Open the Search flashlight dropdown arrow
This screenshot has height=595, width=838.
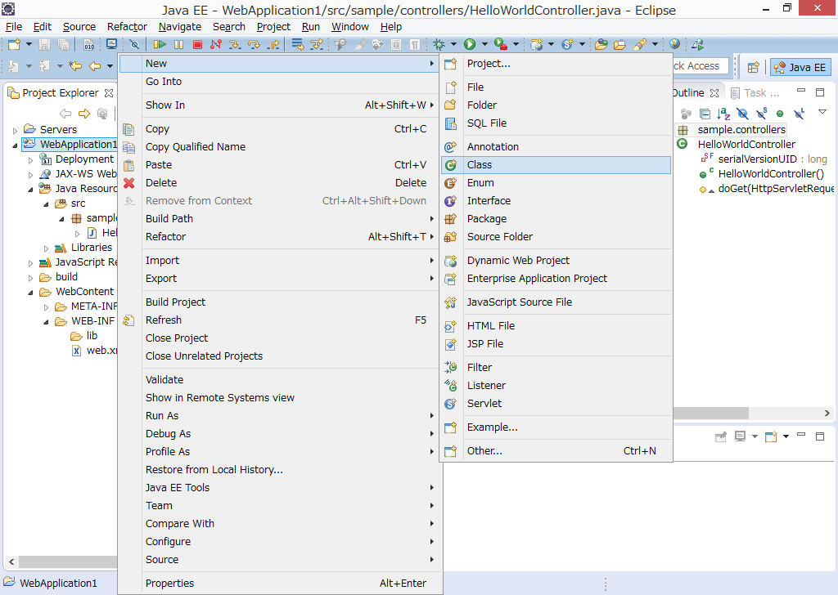pos(655,44)
